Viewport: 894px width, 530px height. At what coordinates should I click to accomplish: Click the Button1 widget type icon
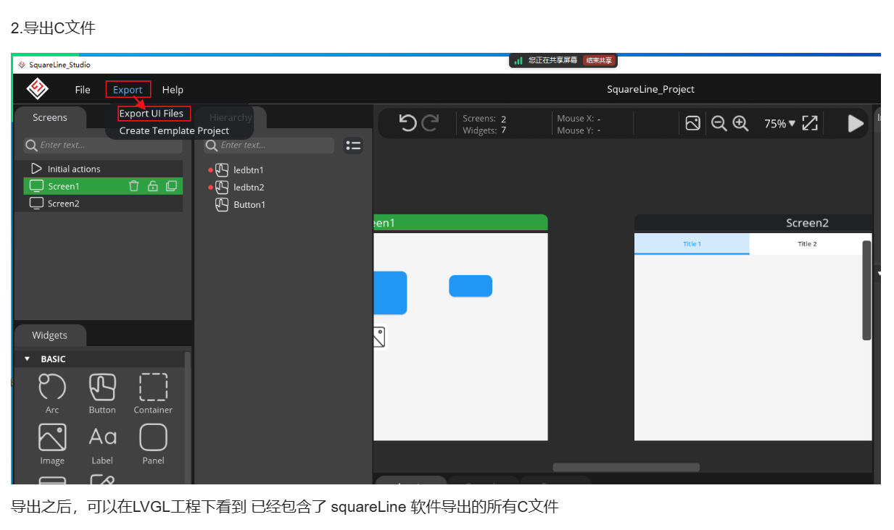click(223, 205)
